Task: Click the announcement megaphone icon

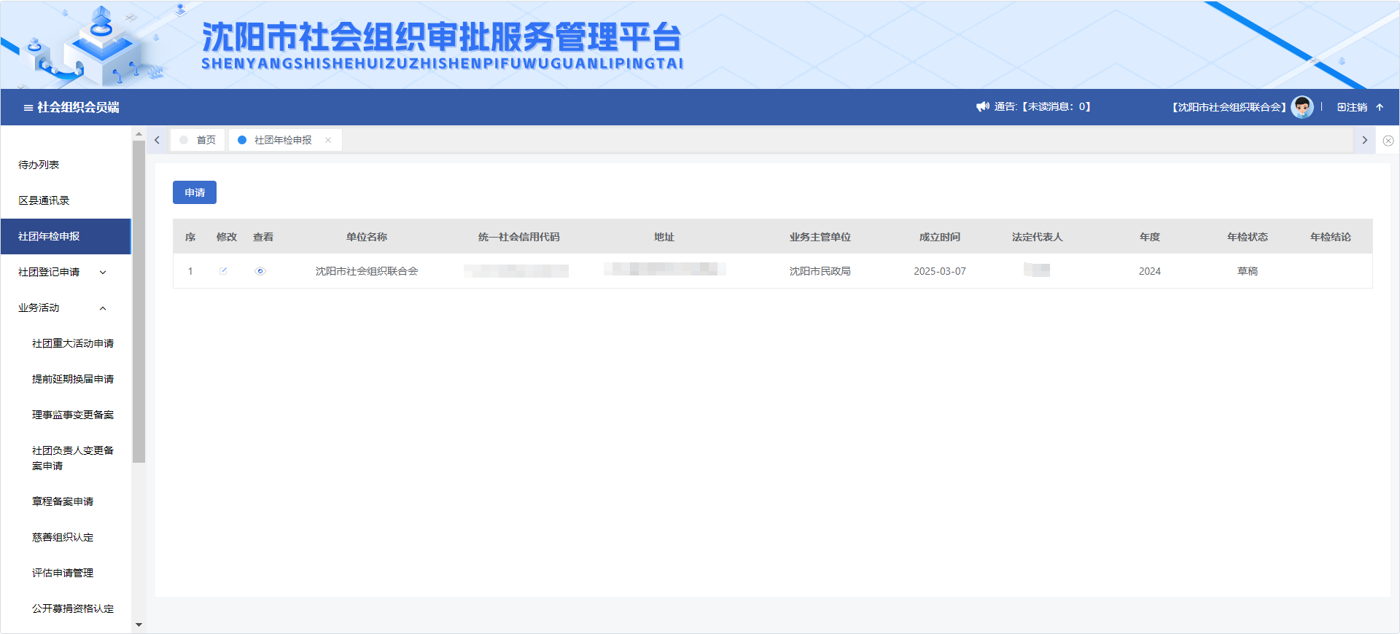Action: [982, 107]
